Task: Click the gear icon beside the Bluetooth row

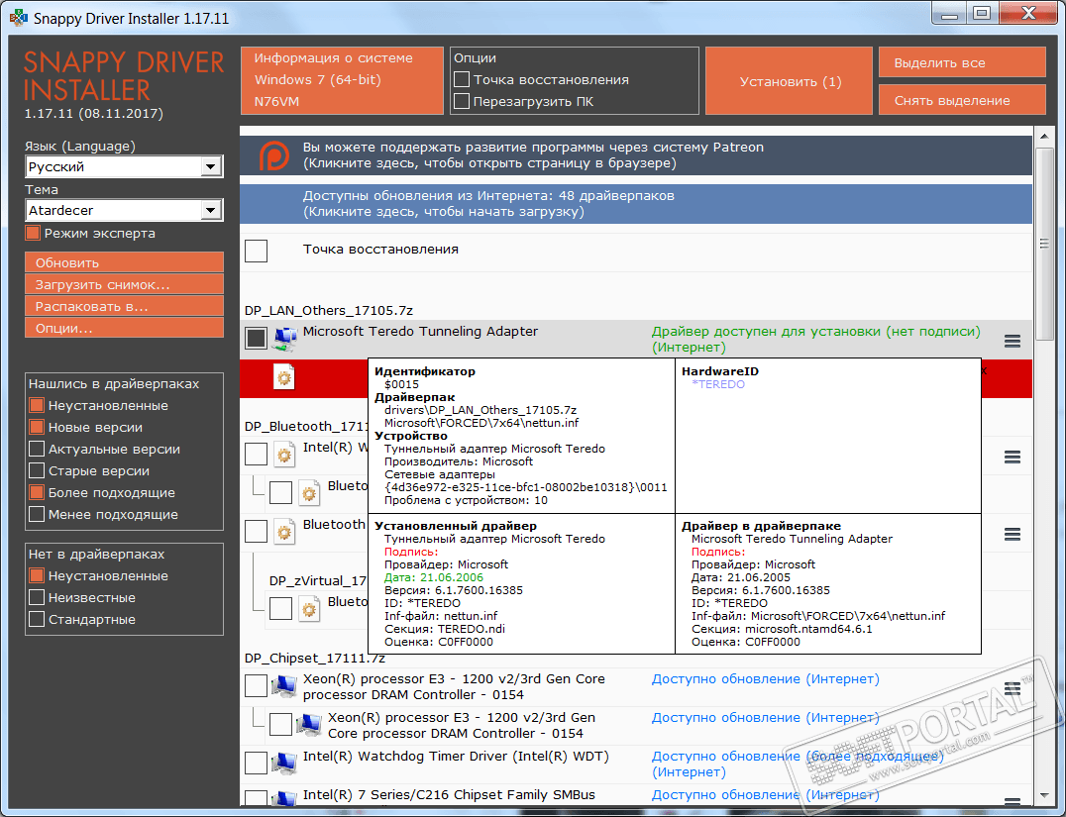Action: pos(284,532)
